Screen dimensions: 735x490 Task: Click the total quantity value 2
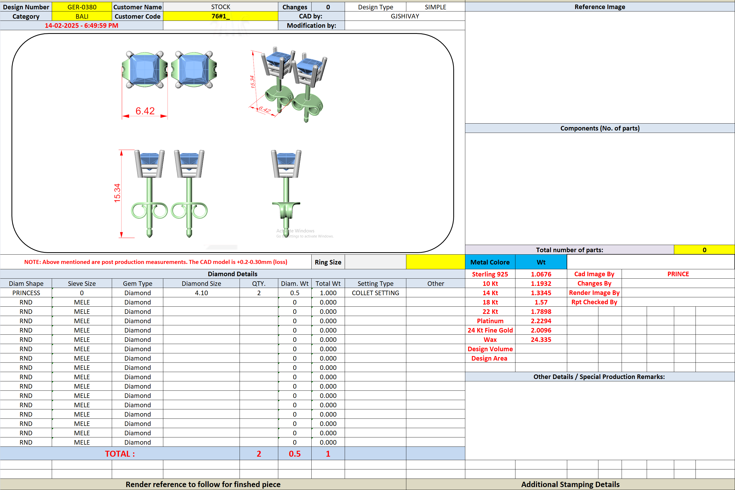259,454
